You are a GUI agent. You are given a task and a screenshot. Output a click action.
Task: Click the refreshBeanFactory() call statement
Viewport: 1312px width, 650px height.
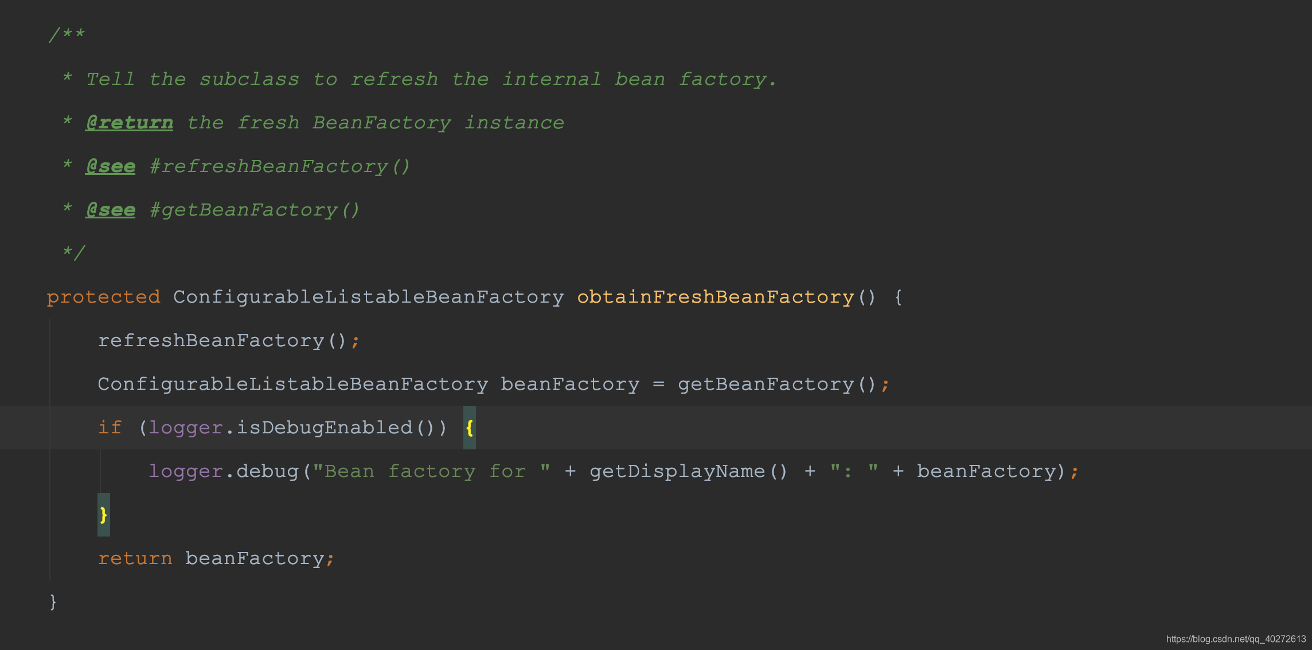[229, 340]
